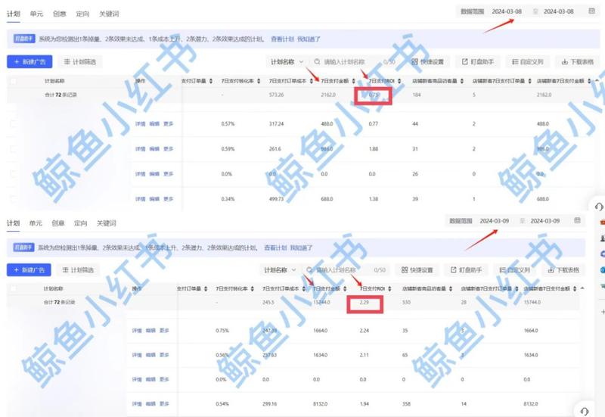
Task: Open start date 2024-03-08 picker
Action: [x=507, y=11]
